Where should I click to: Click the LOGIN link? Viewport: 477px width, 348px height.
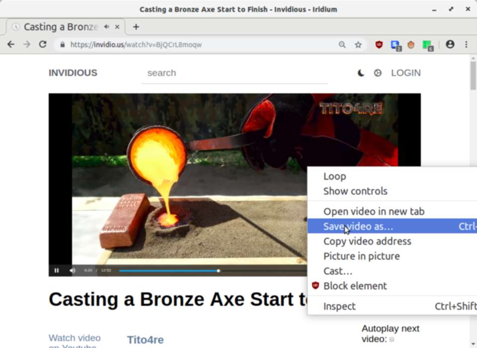(x=406, y=73)
